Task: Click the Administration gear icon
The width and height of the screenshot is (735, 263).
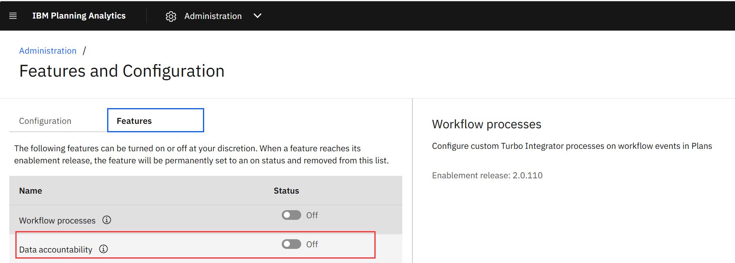Action: pyautogui.click(x=171, y=16)
